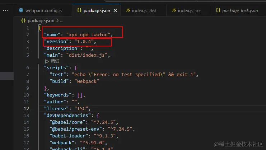The width and height of the screenshot is (266, 150).
Task: Click the empty array brackets on keywords line
Action: (80, 95)
